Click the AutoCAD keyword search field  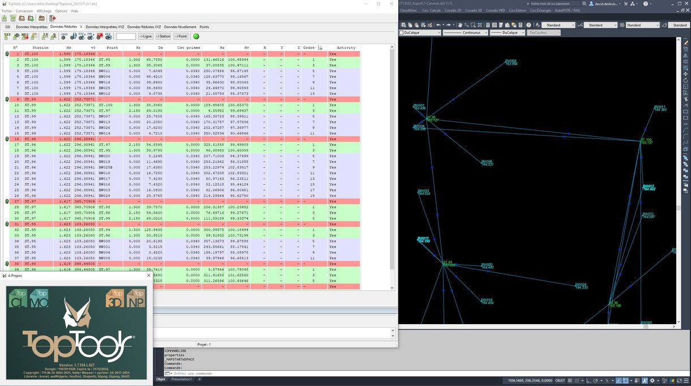[555, 3]
